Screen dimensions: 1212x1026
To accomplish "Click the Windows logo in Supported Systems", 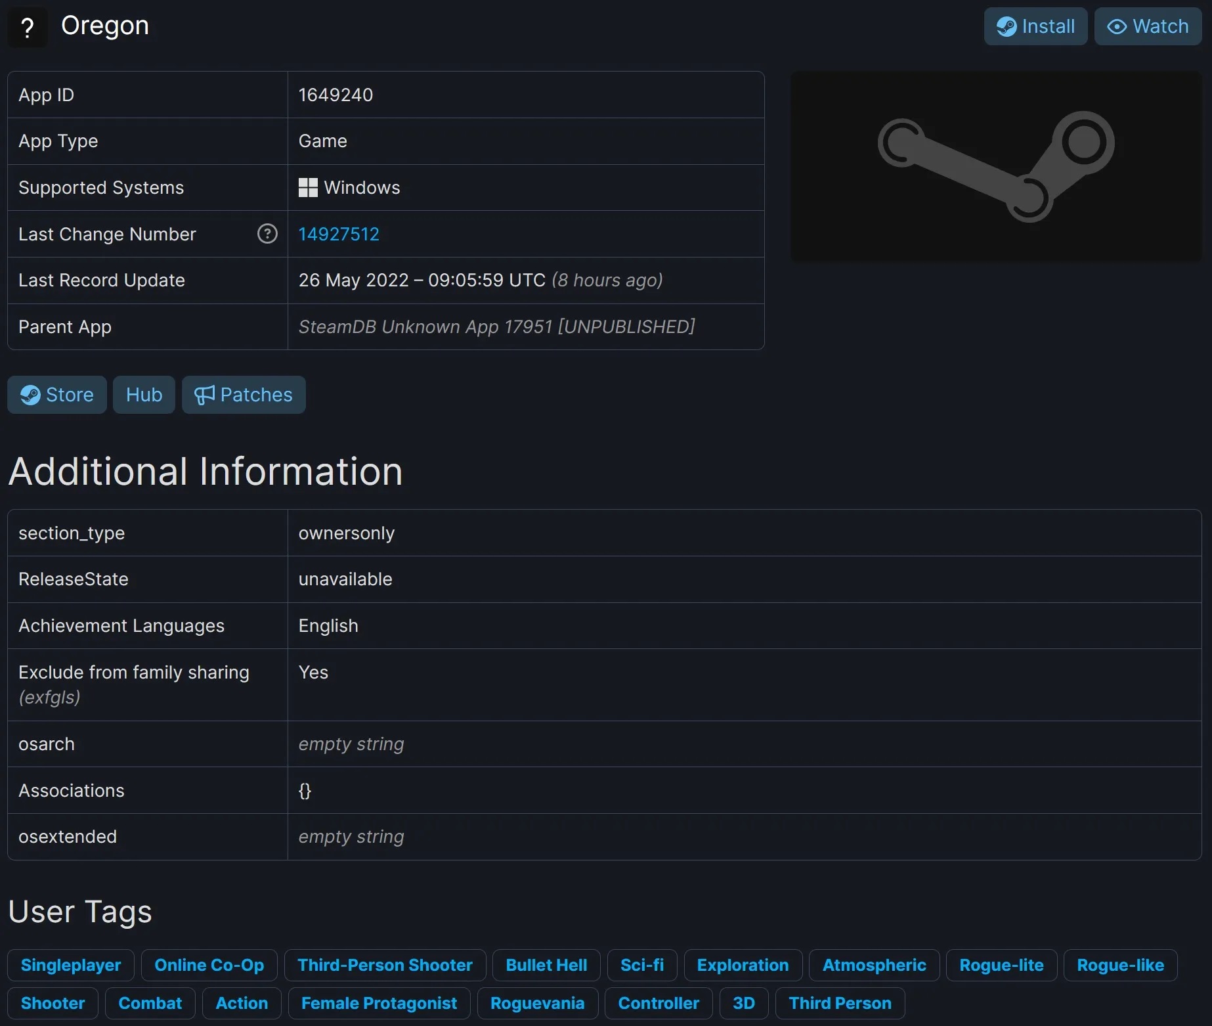I will 308,188.
